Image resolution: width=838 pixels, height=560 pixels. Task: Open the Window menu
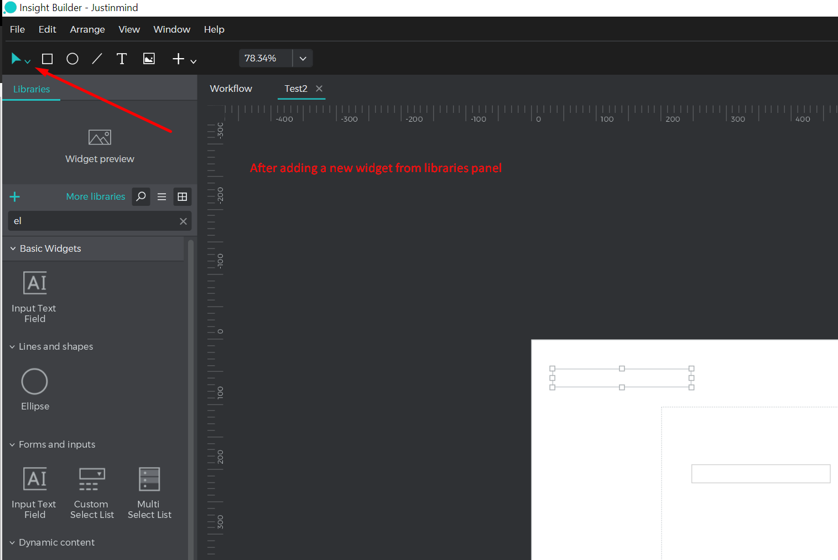[x=172, y=29]
